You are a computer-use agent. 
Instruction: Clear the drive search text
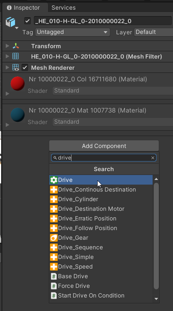click(x=153, y=158)
